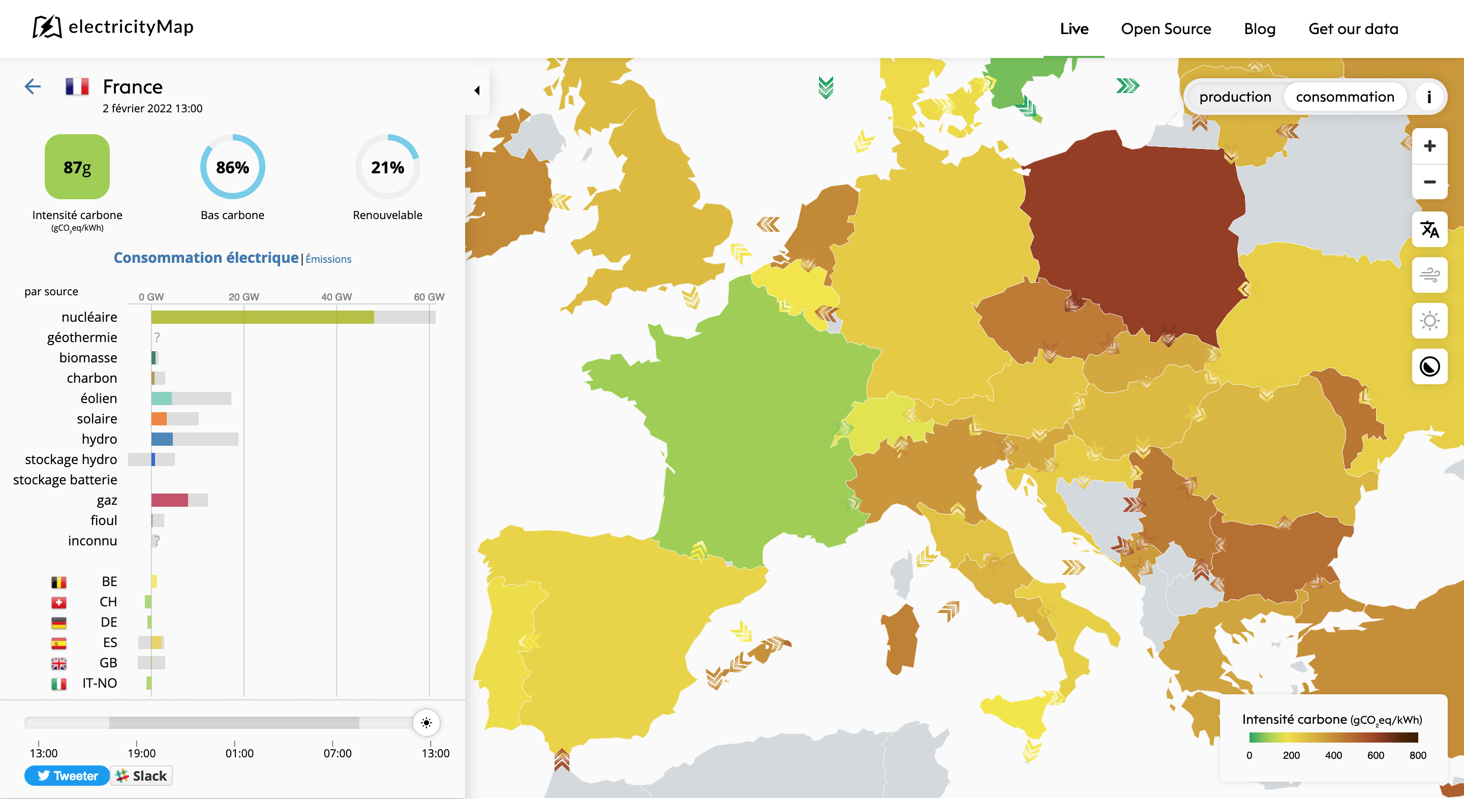
Task: Open the Blog menu item
Action: tap(1260, 28)
